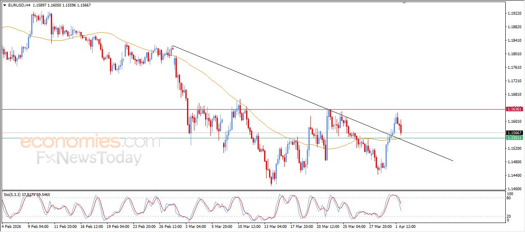Click the green 1.15511 price label
The image size is (525, 232).
514,138
